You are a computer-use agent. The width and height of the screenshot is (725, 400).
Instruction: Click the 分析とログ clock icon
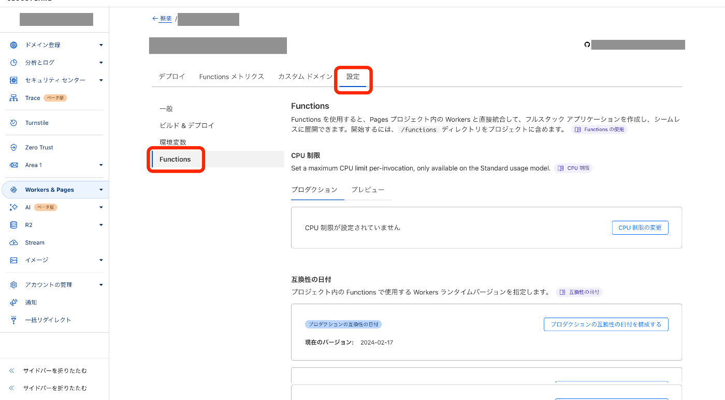click(14, 63)
